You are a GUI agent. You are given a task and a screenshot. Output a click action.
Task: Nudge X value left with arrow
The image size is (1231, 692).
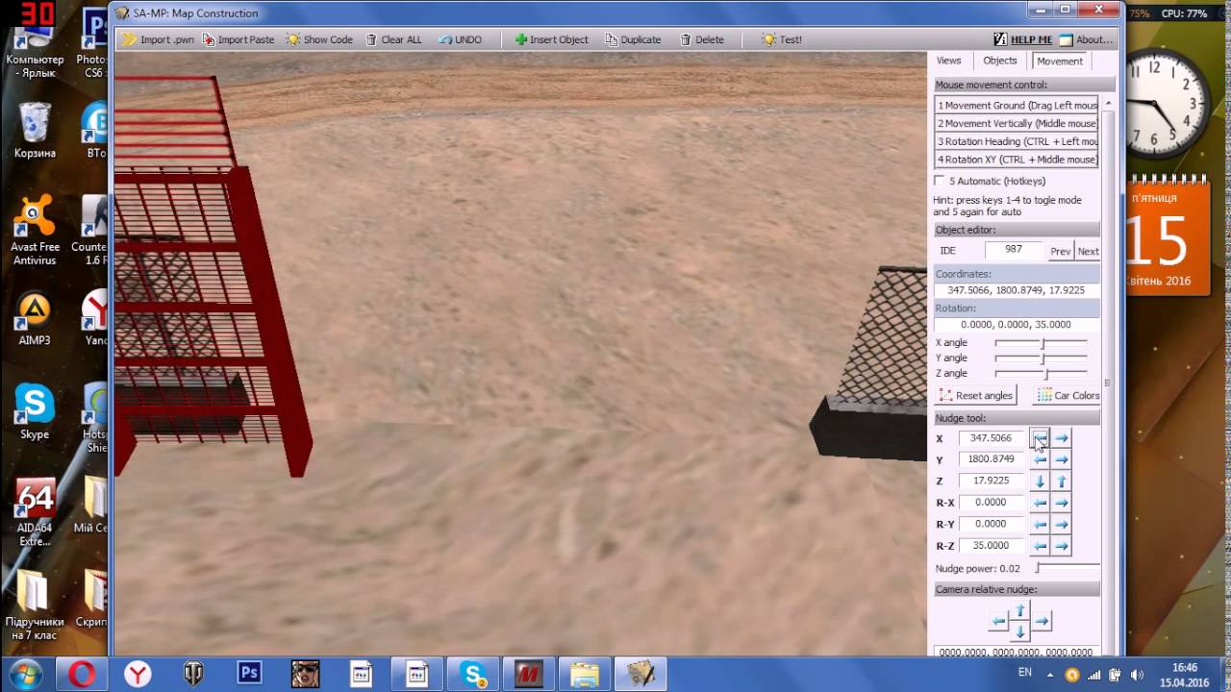(x=1040, y=438)
